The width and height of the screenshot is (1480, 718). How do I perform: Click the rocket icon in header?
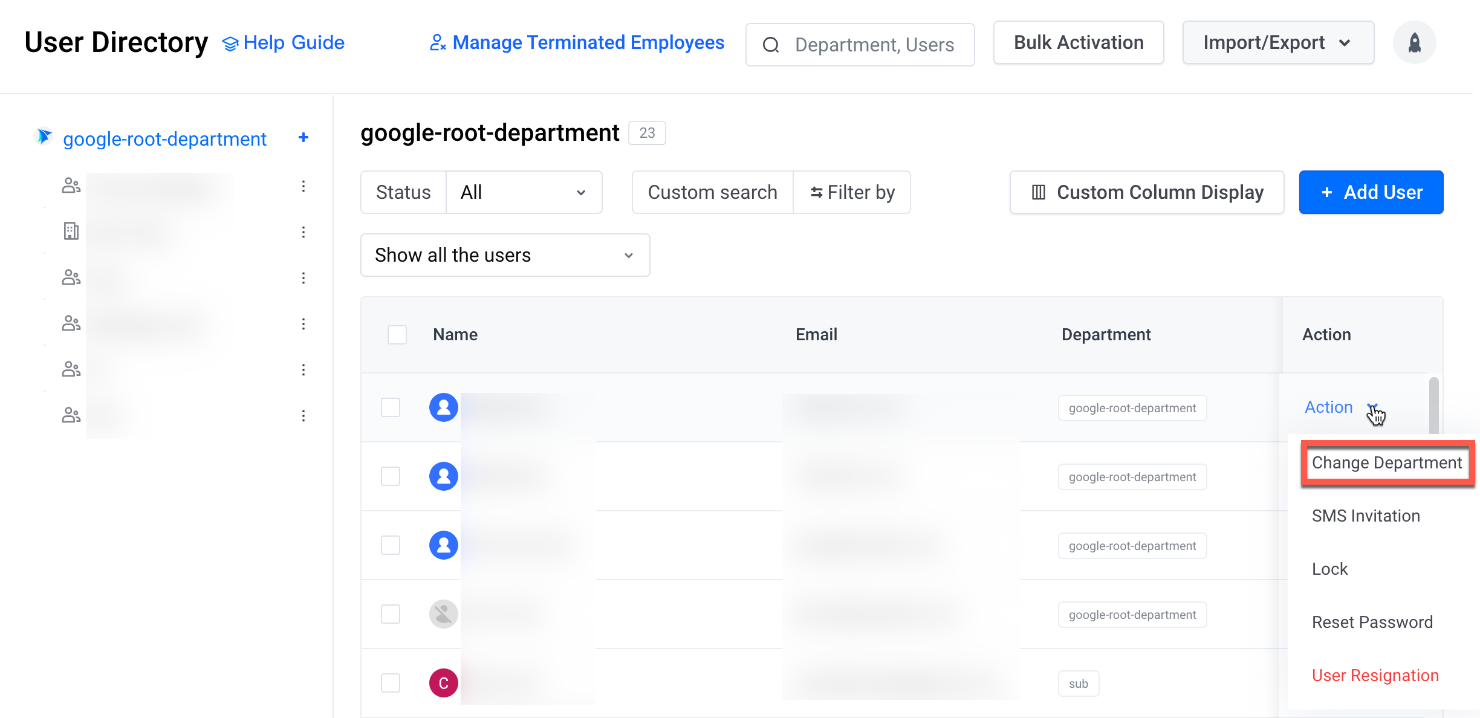tap(1414, 42)
